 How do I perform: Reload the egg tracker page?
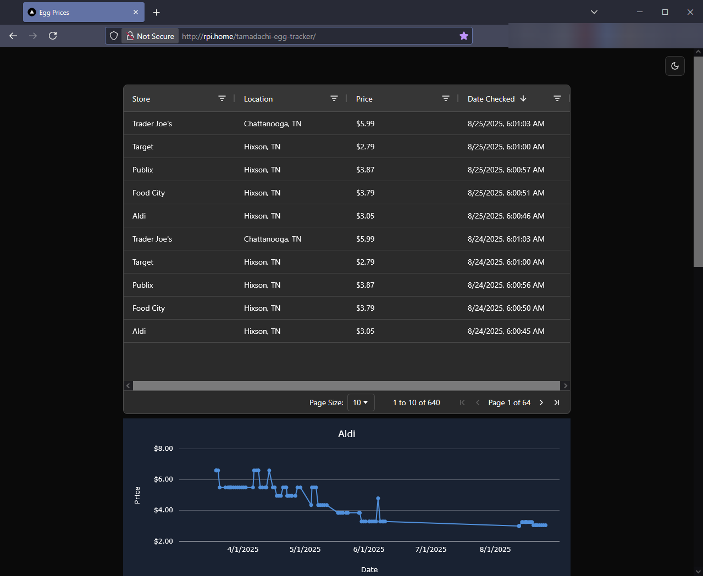click(53, 36)
